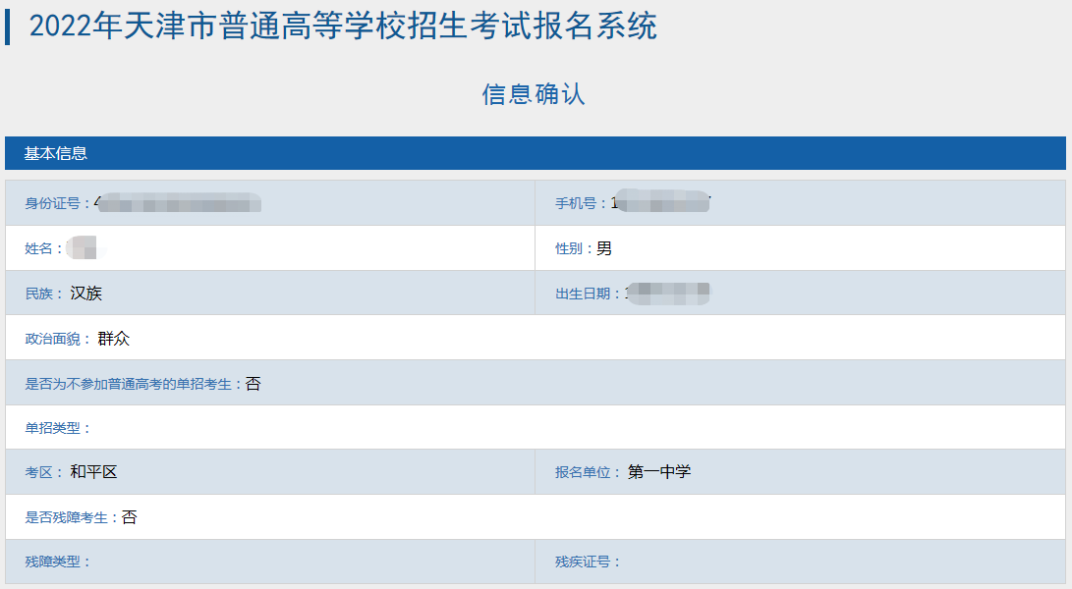This screenshot has height=589, width=1072.
Task: Click the 信息确认 heading
Action: [534, 94]
